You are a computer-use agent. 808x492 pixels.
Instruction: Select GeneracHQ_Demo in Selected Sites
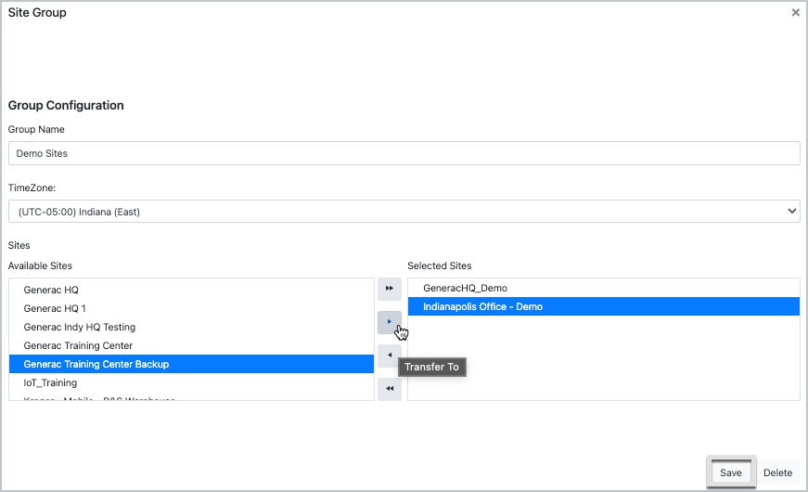465,288
